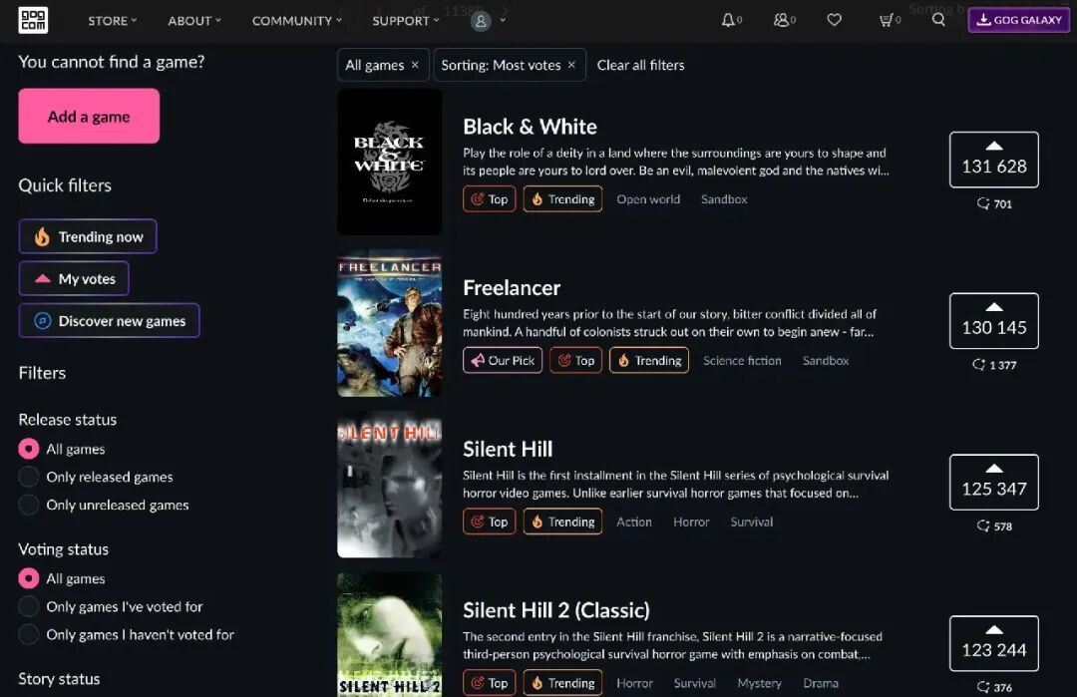Select All games under Release status
This screenshot has width=1077, height=697.
(x=28, y=449)
